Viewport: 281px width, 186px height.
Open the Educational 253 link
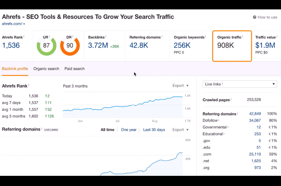click(x=257, y=134)
